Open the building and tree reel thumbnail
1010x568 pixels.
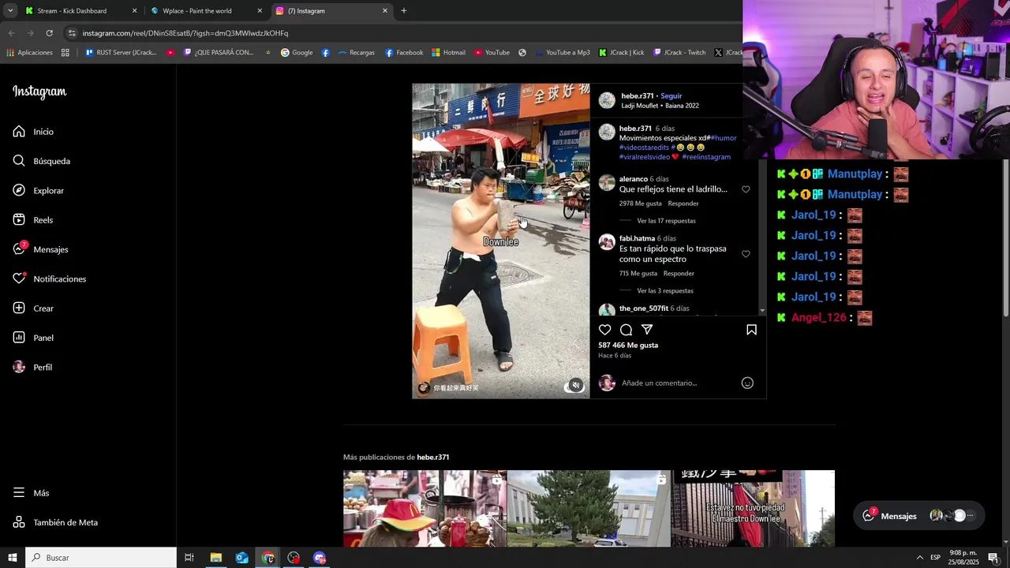(x=589, y=509)
